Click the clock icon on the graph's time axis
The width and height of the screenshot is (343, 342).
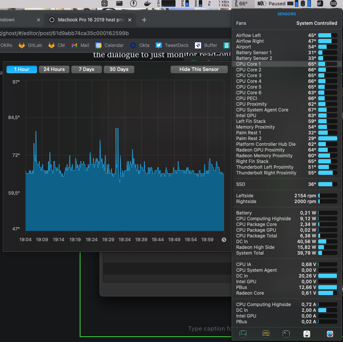tap(224, 240)
